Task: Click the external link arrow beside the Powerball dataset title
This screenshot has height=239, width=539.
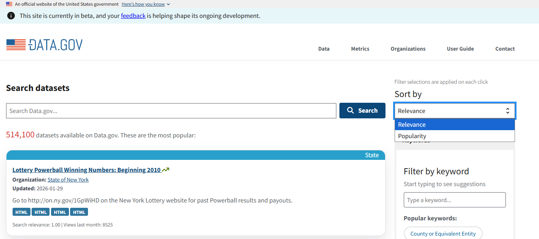Action: tap(165, 169)
